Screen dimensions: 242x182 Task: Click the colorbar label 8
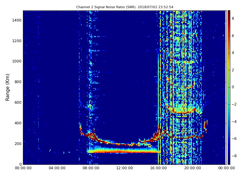[233, 19]
